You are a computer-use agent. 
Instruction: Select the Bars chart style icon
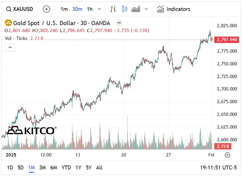coord(113,9)
